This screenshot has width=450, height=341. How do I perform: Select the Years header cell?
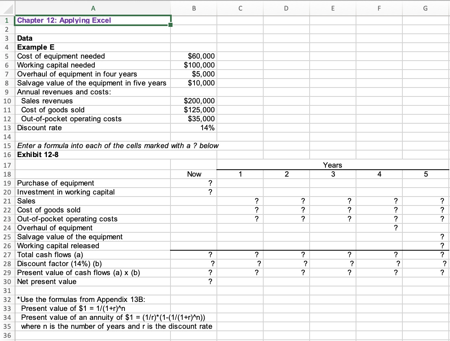click(333, 165)
